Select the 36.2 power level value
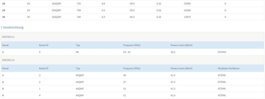Image resolution: width=265 pixels, height=99 pixels. click(x=173, y=52)
